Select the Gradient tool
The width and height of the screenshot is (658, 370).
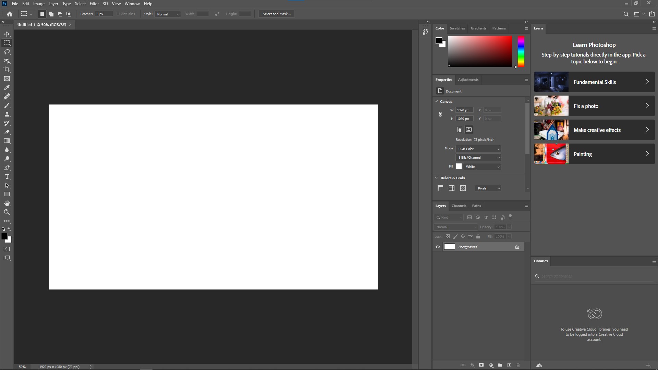pyautogui.click(x=7, y=141)
